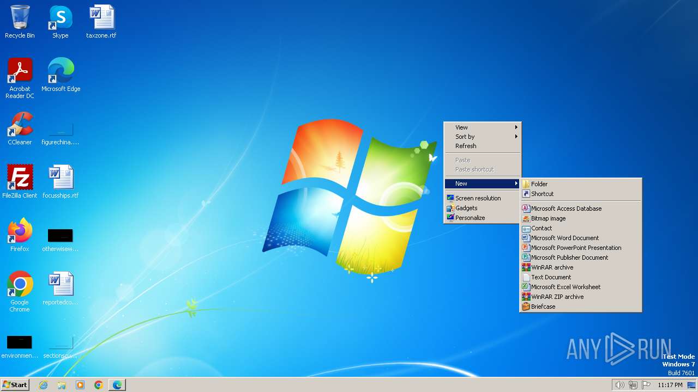Create a new WinRAR ZIP archive
Image resolution: width=698 pixels, height=392 pixels.
581,297
